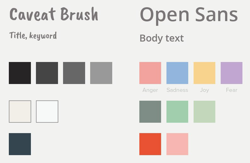
Task: Click the light salmon pink swatch in bottom row
Action: (x=177, y=144)
